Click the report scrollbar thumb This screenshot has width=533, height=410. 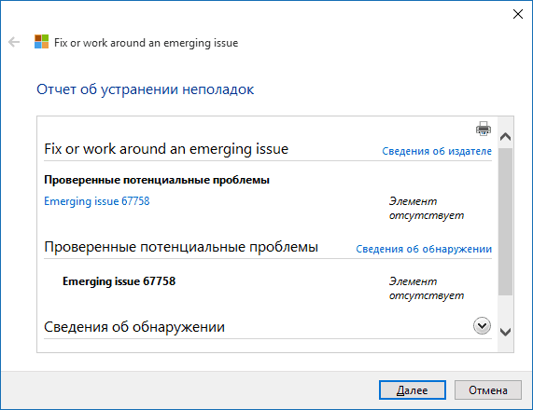coord(506,221)
